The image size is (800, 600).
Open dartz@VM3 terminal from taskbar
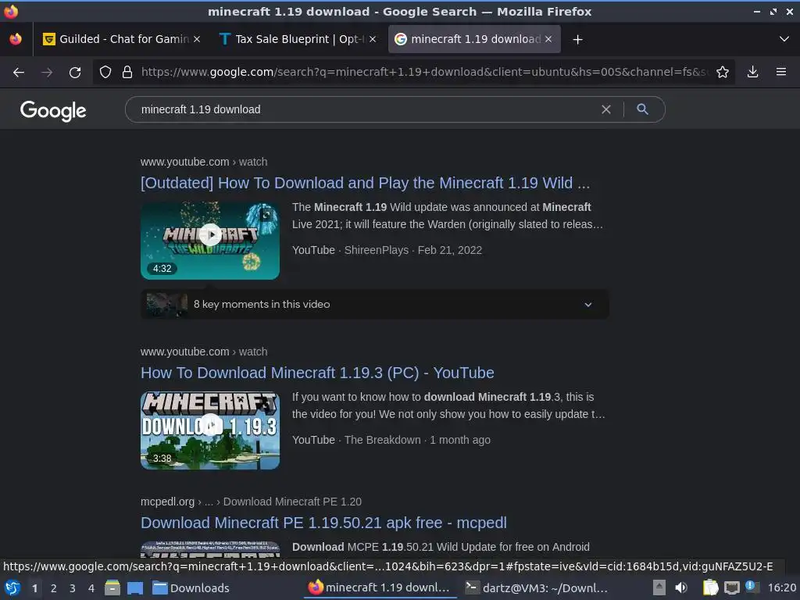(536, 587)
